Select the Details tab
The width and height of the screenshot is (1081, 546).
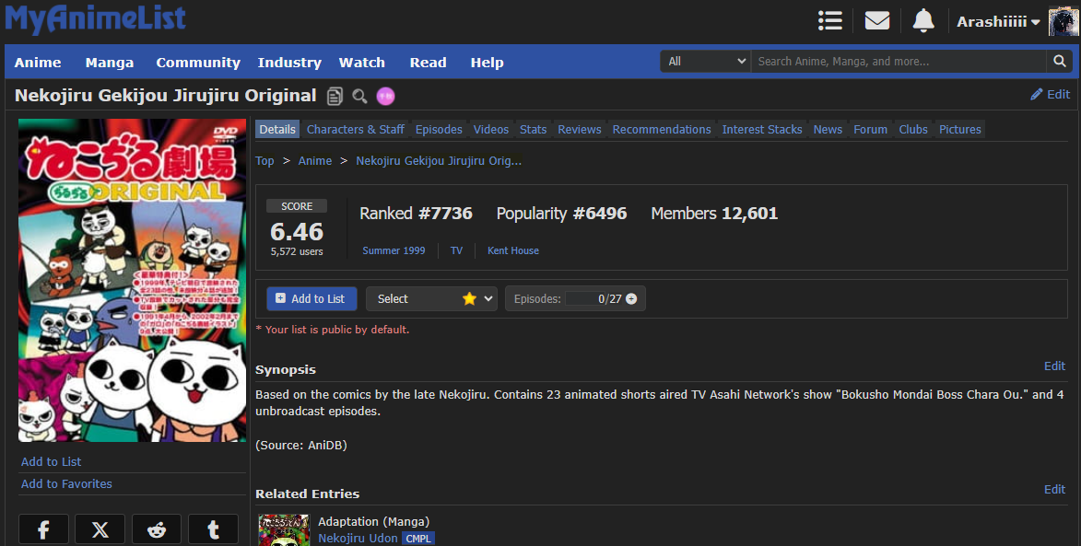[277, 130]
